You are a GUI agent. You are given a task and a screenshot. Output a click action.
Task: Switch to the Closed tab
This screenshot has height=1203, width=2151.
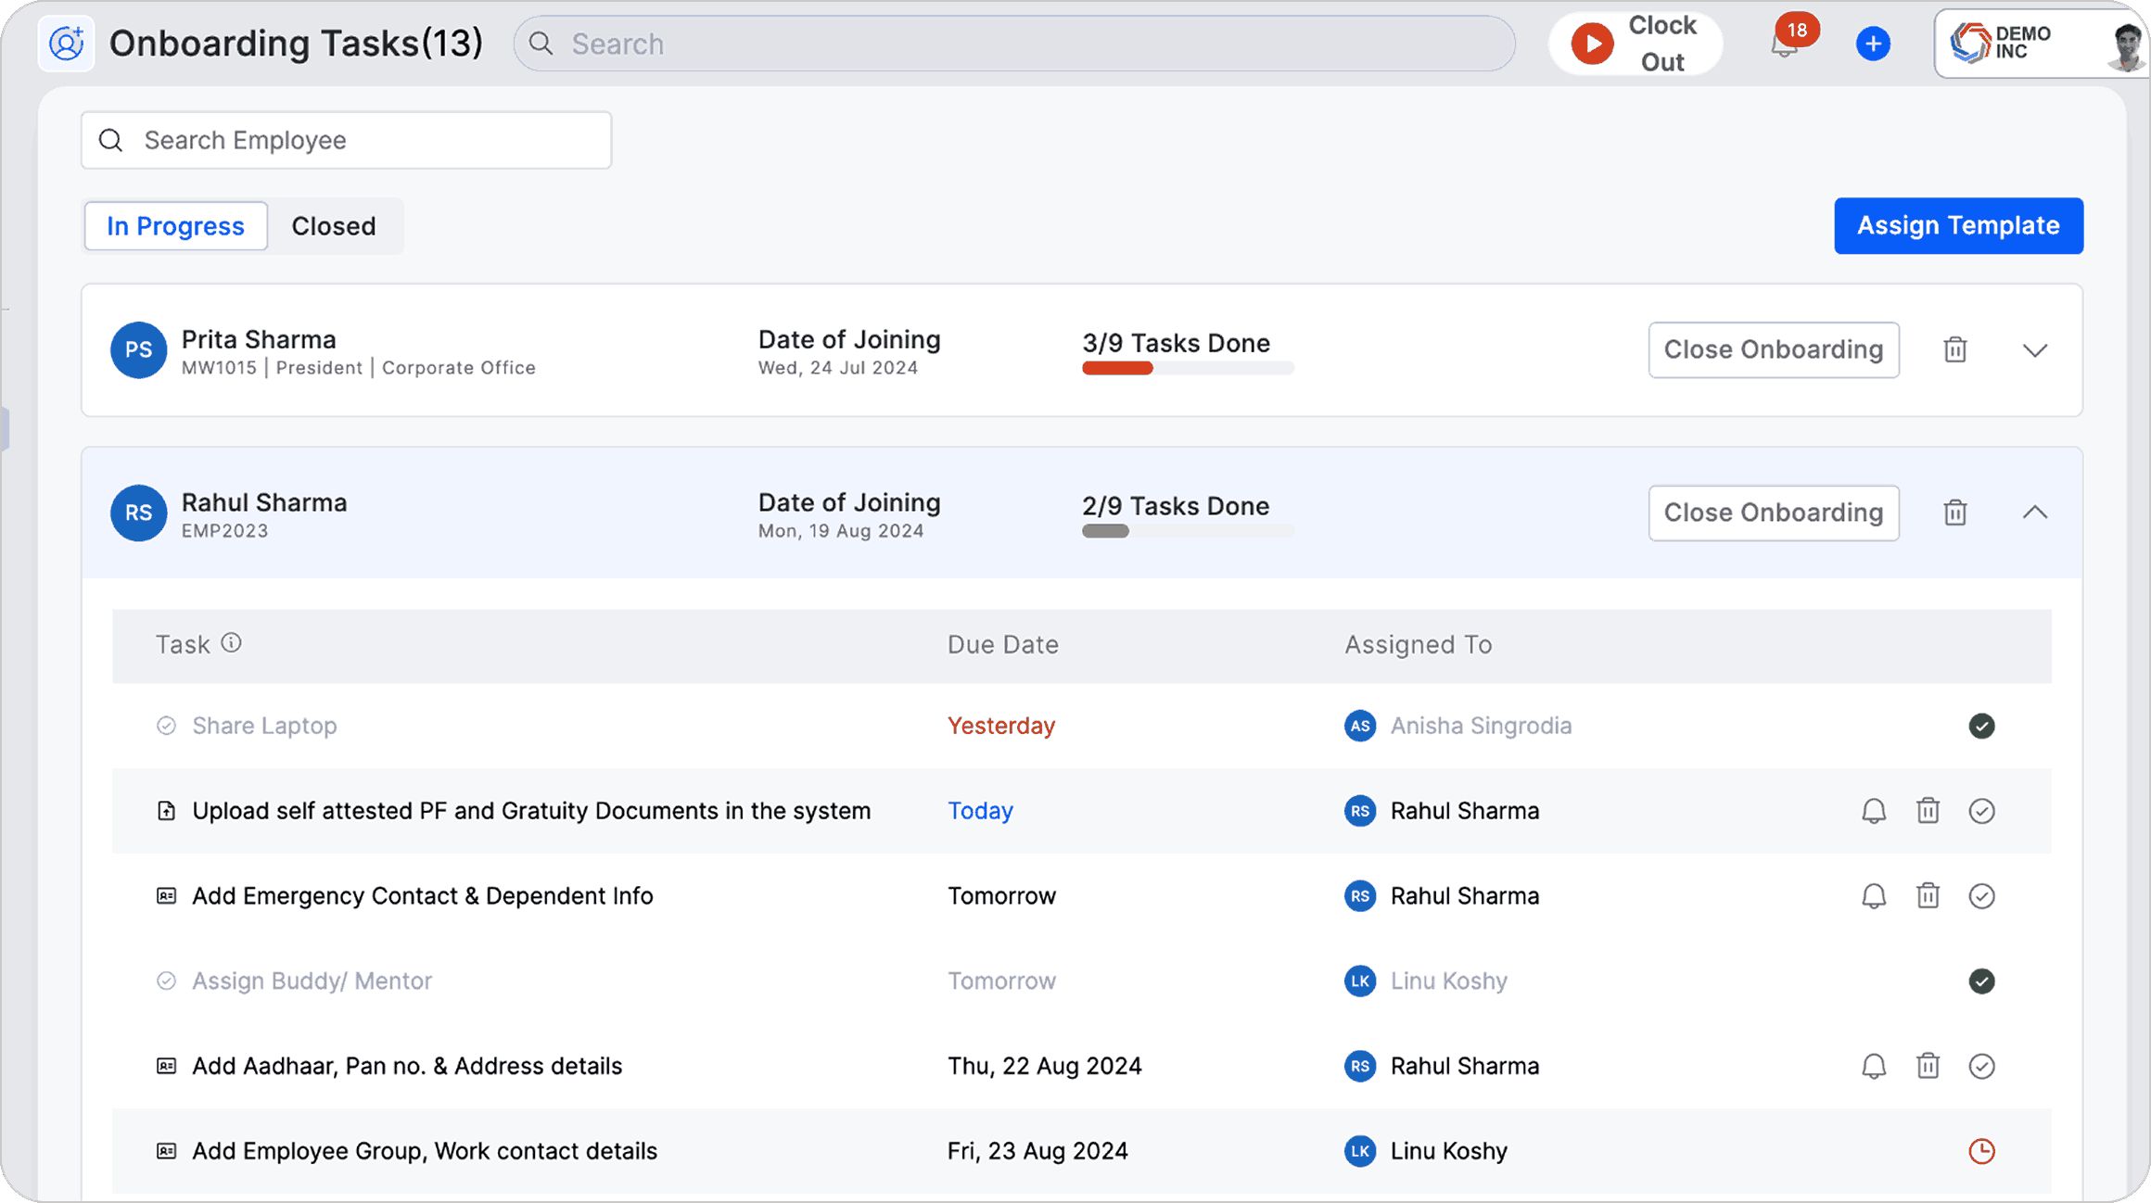[x=334, y=226]
